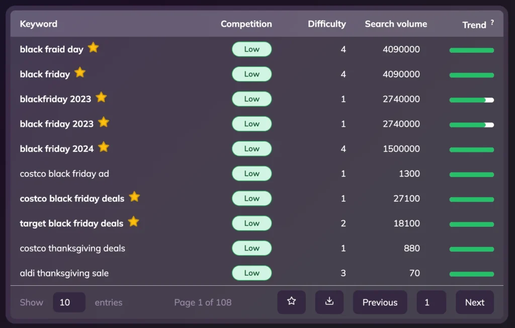Click the Previous pagination button
This screenshot has width=515, height=328.
pos(380,302)
